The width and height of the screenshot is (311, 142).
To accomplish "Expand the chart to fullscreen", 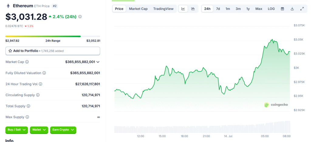I will click(x=302, y=9).
